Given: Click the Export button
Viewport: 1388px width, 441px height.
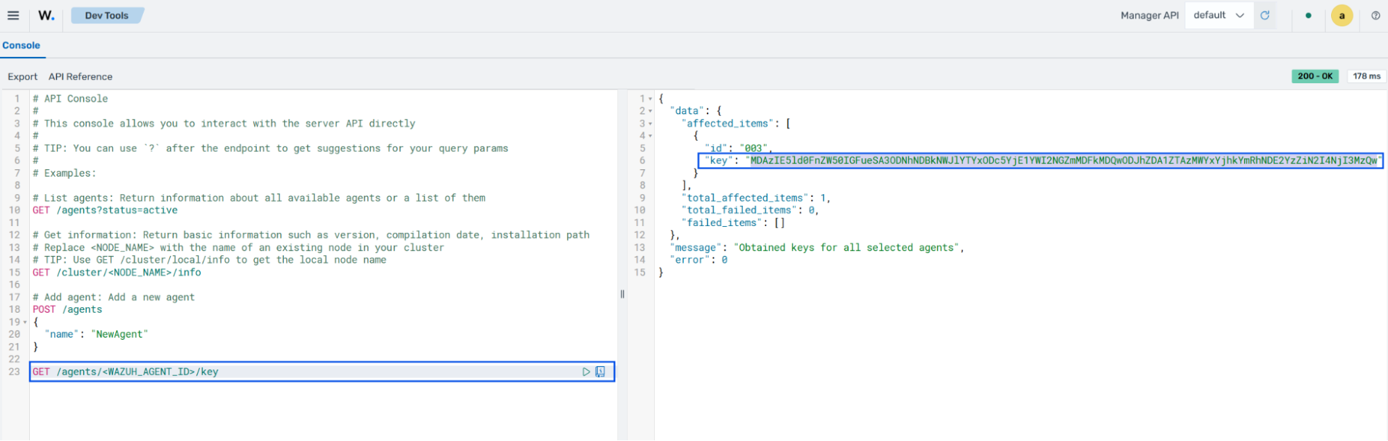Looking at the screenshot, I should coord(22,76).
